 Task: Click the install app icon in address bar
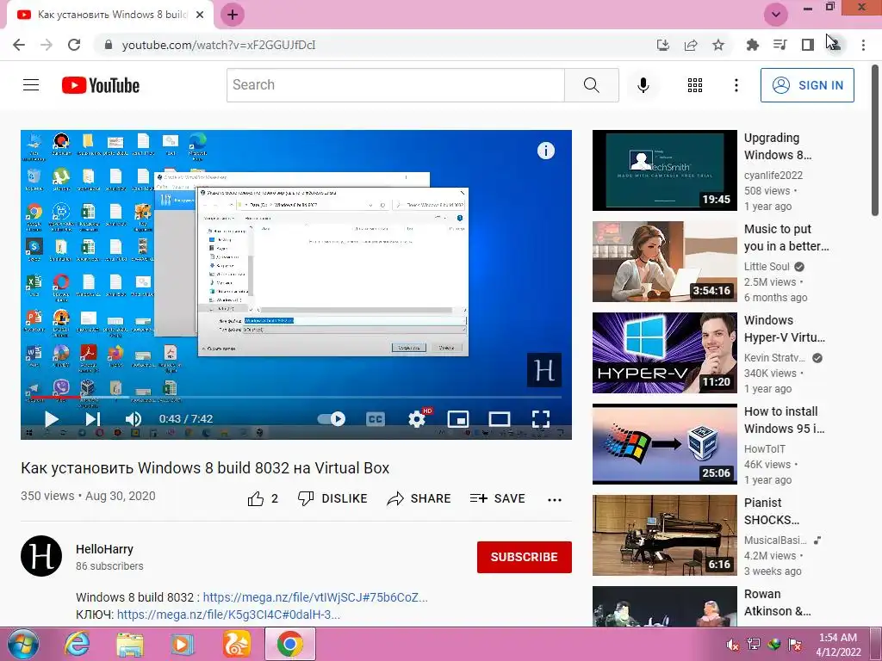point(663,45)
